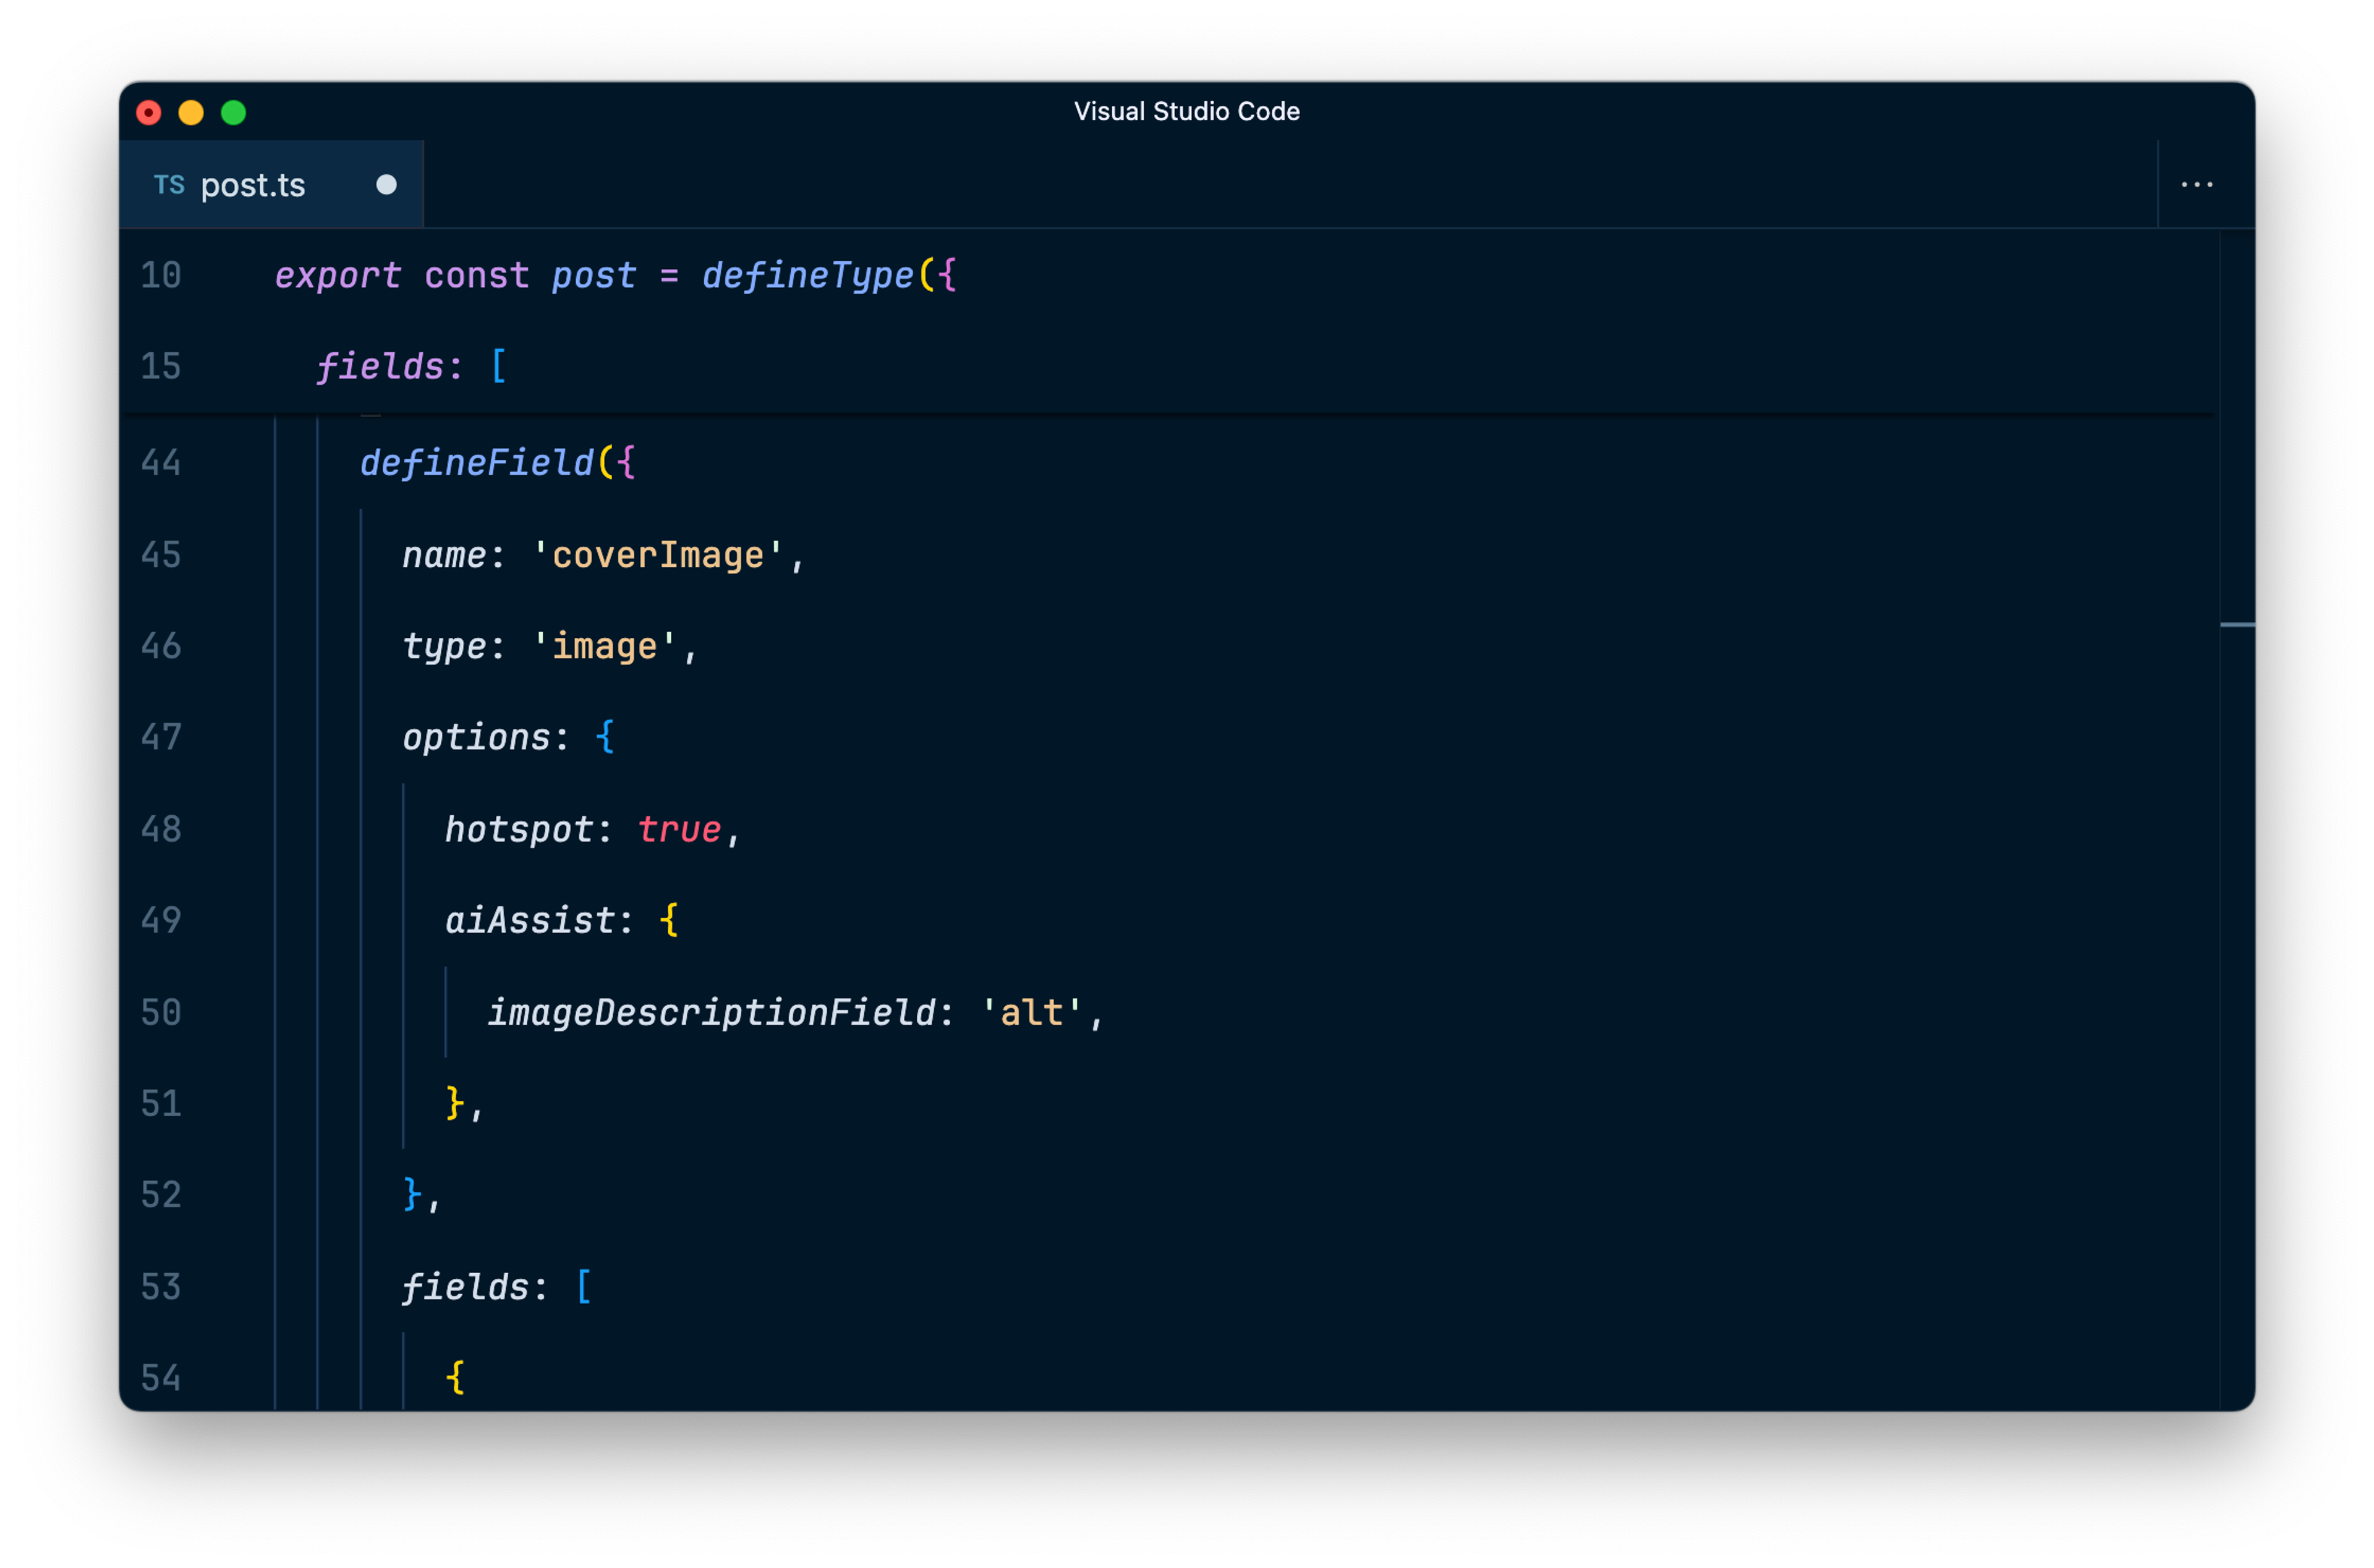Click the green maximize window button
Screen dimensions: 2374x1568
click(x=233, y=113)
